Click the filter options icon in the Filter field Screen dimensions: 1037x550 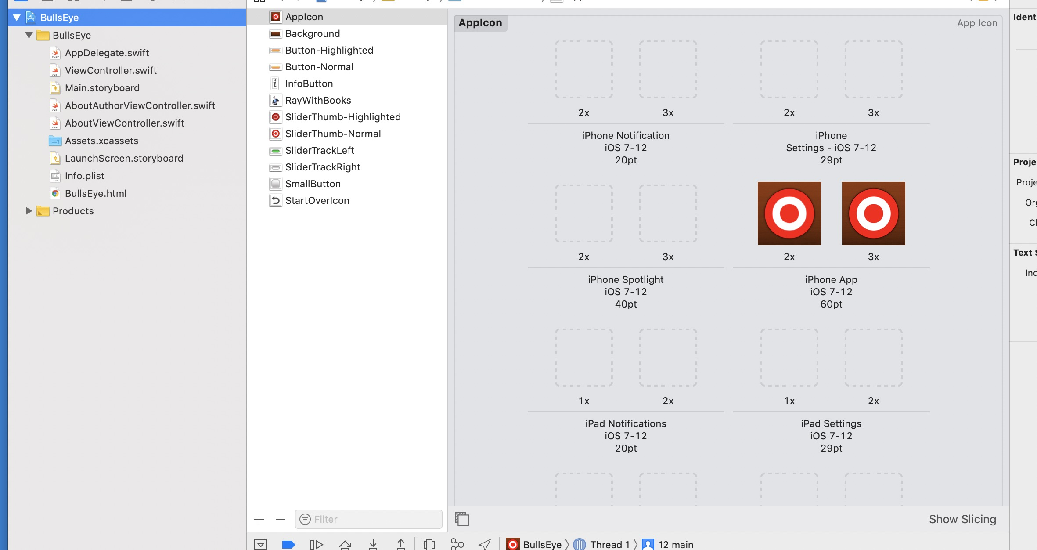[x=305, y=519]
